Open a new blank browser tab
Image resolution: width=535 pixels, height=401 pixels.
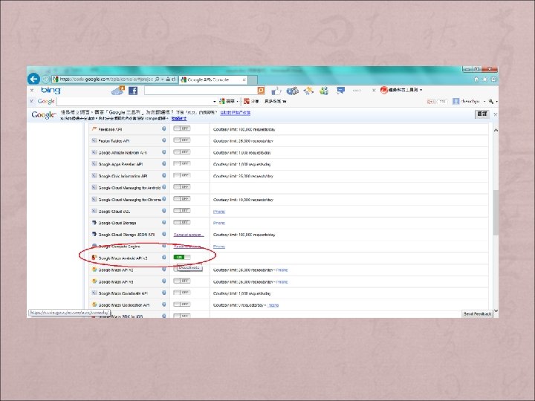coord(253,79)
